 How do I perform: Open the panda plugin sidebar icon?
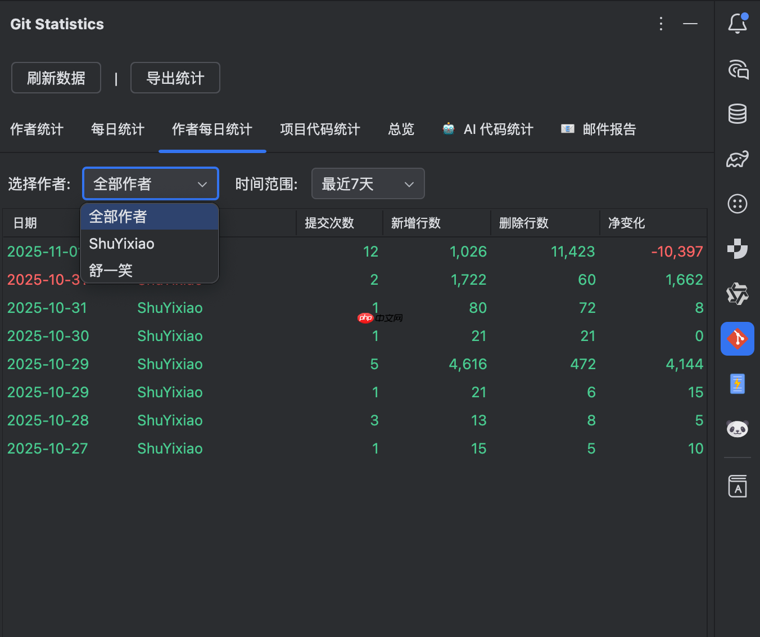point(738,429)
